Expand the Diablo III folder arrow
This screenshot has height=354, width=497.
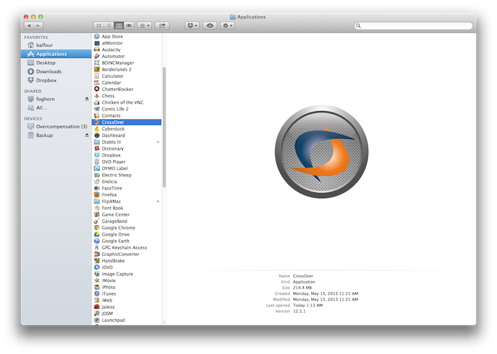click(158, 142)
